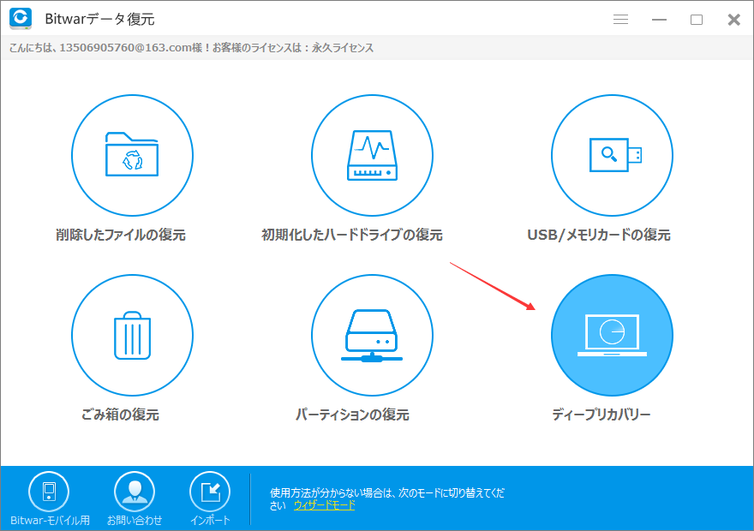Viewport: 754px width, 531px height.
Task: Click the インポート text label
Action: coord(210,521)
